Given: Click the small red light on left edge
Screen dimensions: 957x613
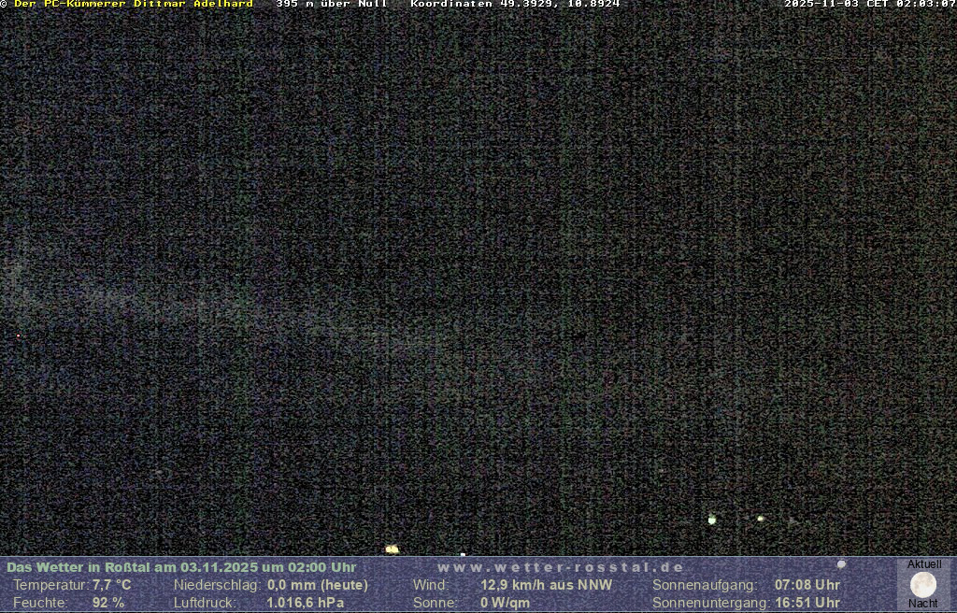Looking at the screenshot, I should (18, 336).
